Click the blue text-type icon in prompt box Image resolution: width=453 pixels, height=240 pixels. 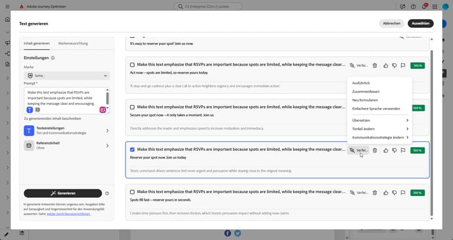coord(30,110)
